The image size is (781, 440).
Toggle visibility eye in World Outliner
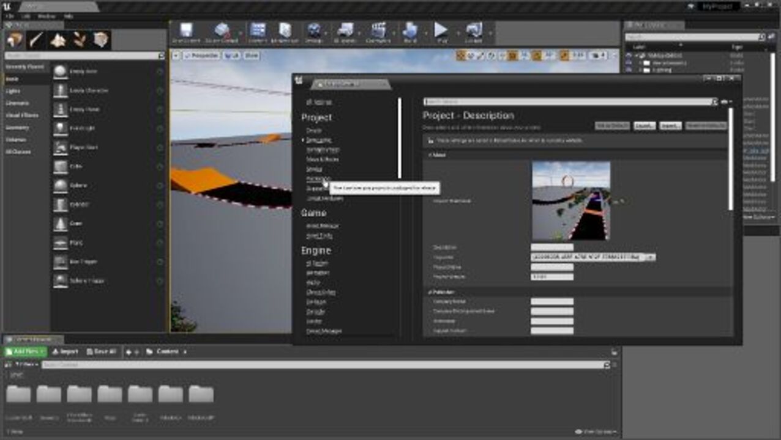point(629,55)
